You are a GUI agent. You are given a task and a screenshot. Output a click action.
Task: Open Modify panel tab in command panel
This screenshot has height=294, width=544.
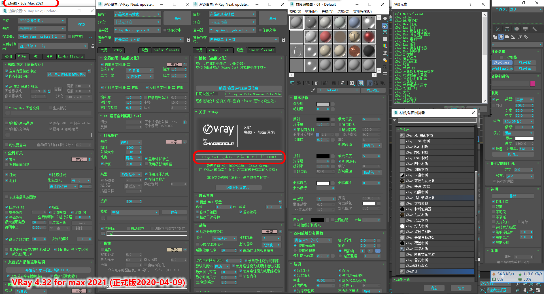tap(498, 29)
